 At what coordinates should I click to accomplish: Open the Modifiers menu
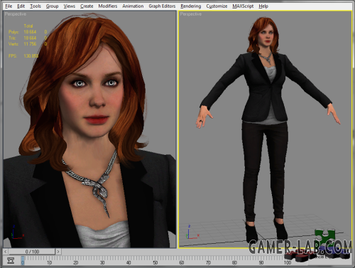[108, 6]
